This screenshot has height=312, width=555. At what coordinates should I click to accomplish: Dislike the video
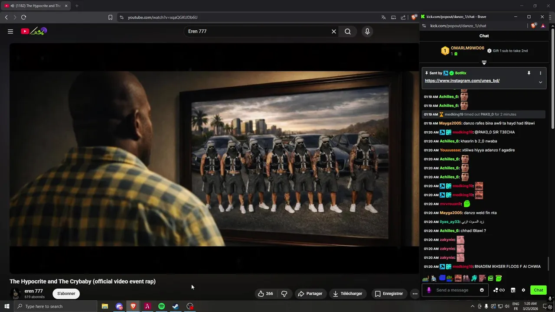pos(284,293)
